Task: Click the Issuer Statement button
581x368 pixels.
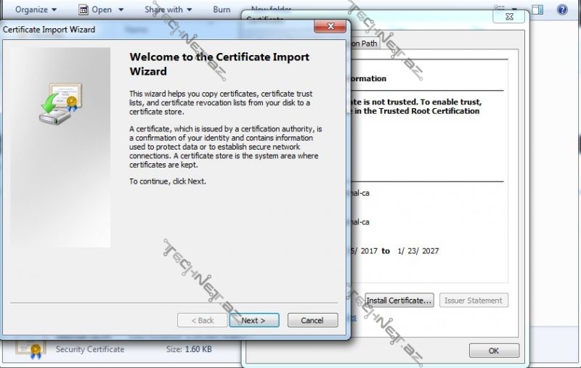Action: (x=474, y=300)
